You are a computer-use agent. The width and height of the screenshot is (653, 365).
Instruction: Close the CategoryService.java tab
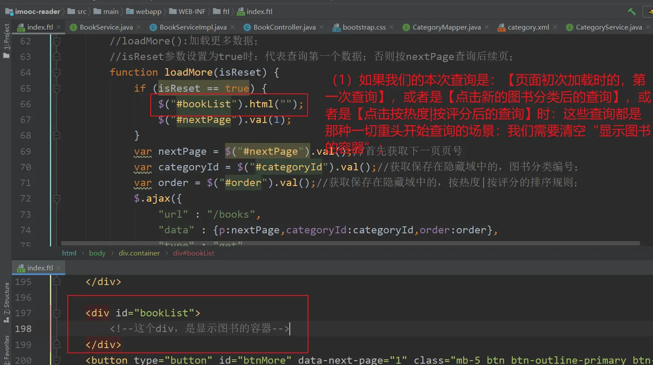pos(648,27)
